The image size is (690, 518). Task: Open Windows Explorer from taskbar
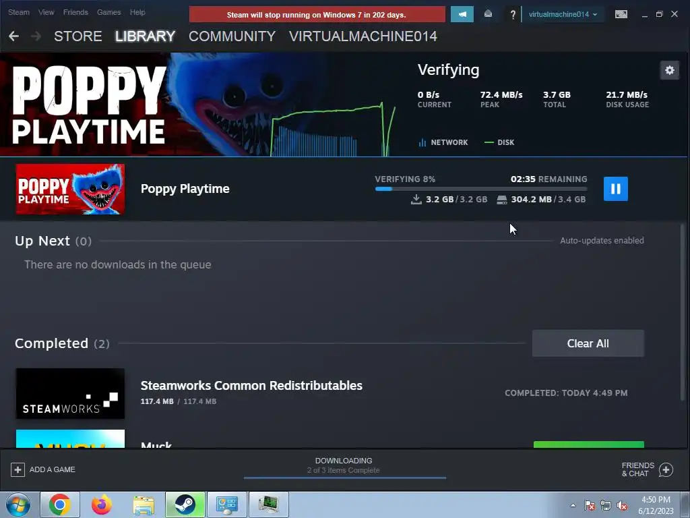click(144, 505)
